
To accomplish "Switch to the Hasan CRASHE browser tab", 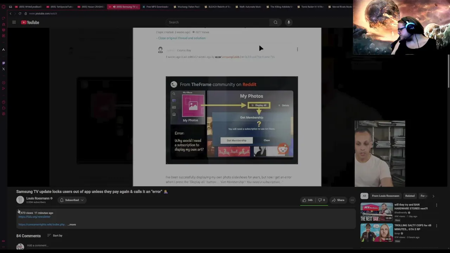I will [91, 7].
